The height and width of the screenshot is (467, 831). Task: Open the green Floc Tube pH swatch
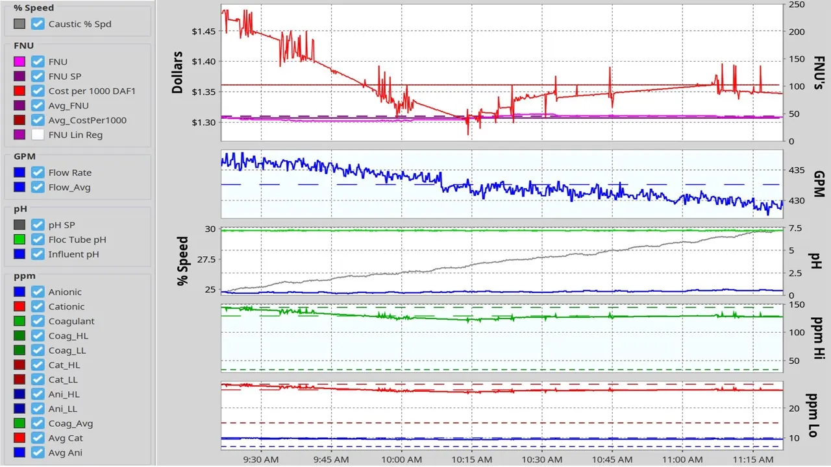click(x=19, y=239)
